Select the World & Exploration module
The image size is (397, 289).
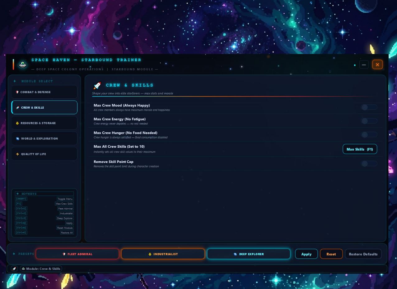point(44,138)
